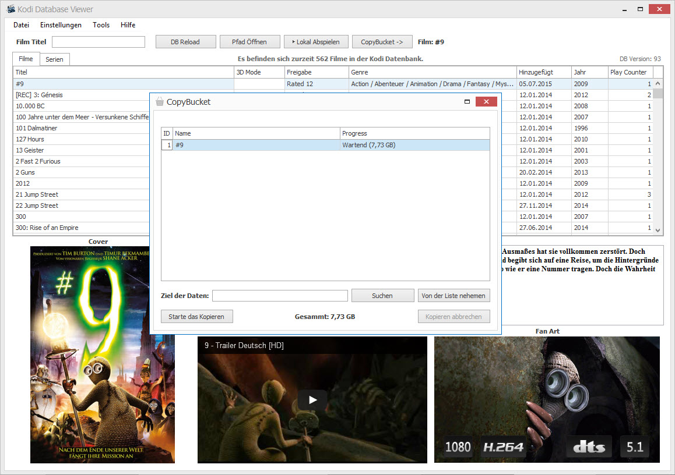Maximize the CopyBucket dialog
Viewport: 675px width, 475px height.
[x=467, y=102]
